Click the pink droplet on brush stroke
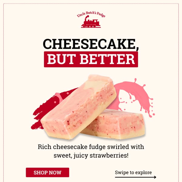 tap(59, 97)
